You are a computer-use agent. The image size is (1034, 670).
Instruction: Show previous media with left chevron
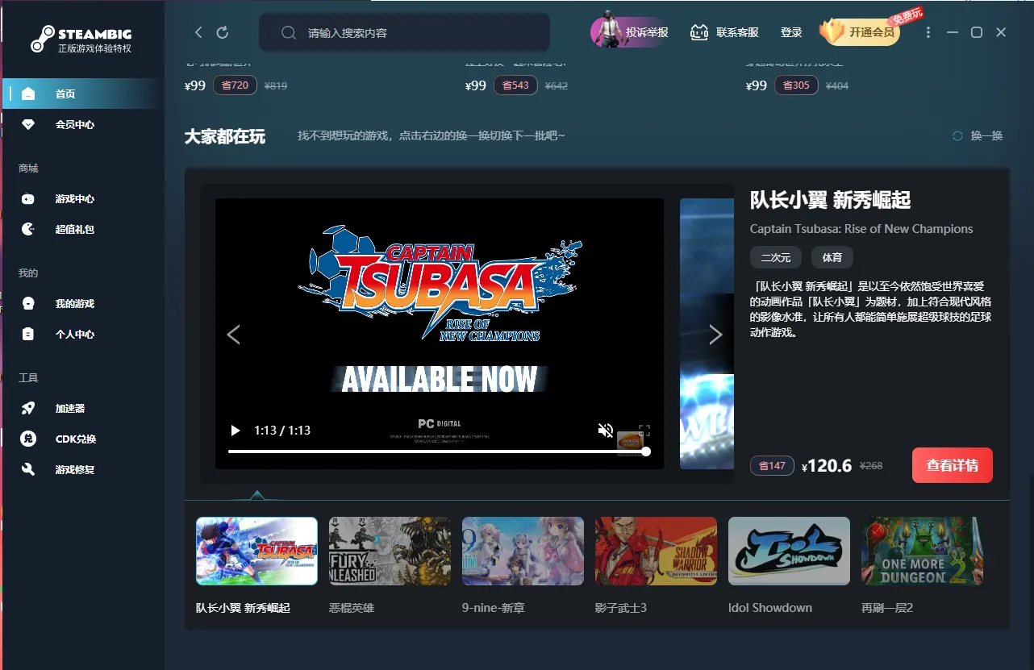click(233, 334)
